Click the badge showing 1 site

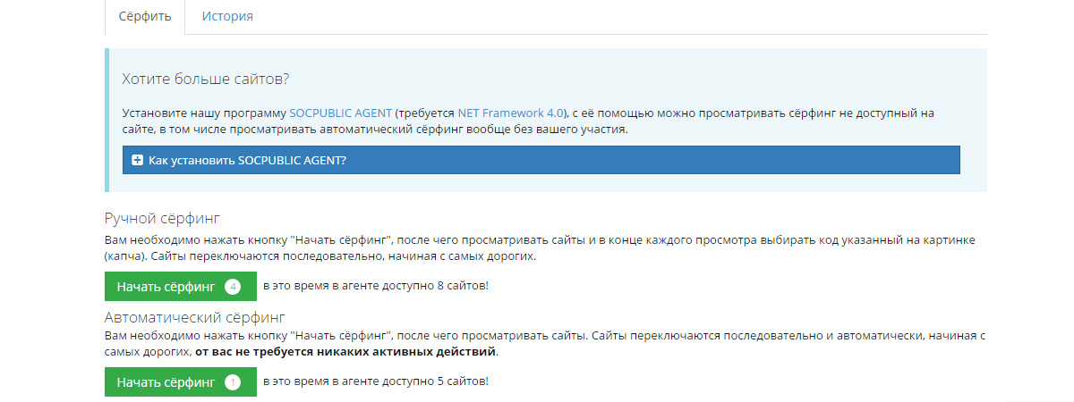pyautogui.click(x=233, y=382)
